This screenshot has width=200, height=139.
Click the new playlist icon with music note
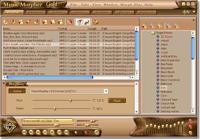[5, 22]
